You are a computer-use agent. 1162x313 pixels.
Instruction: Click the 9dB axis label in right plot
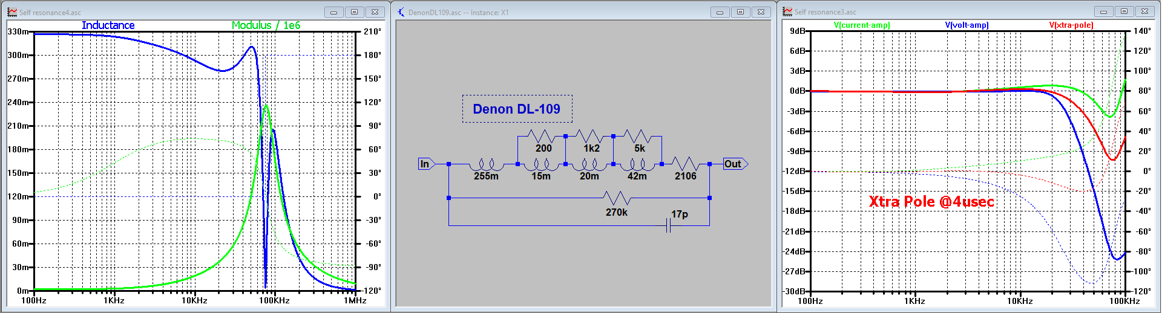pyautogui.click(x=797, y=31)
